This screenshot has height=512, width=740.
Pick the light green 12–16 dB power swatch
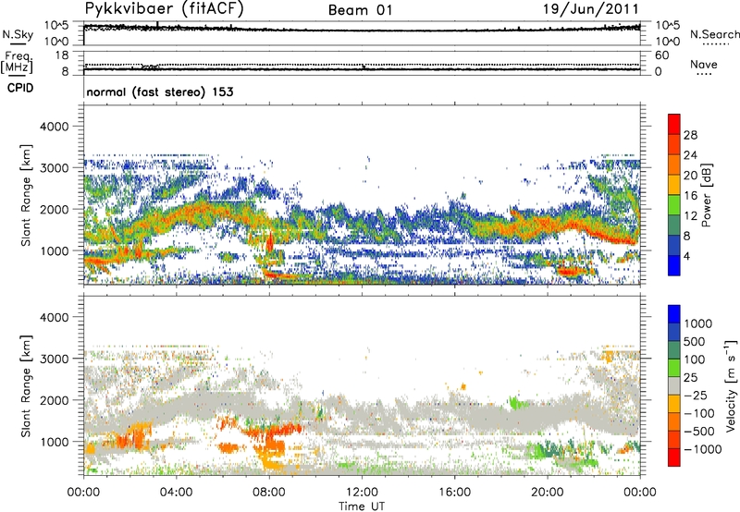pos(674,205)
